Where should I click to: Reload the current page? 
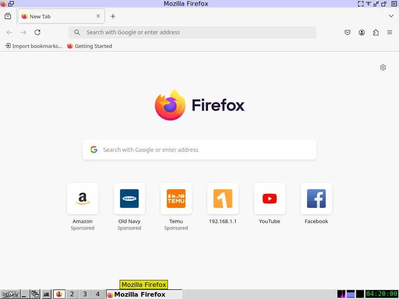click(x=37, y=32)
